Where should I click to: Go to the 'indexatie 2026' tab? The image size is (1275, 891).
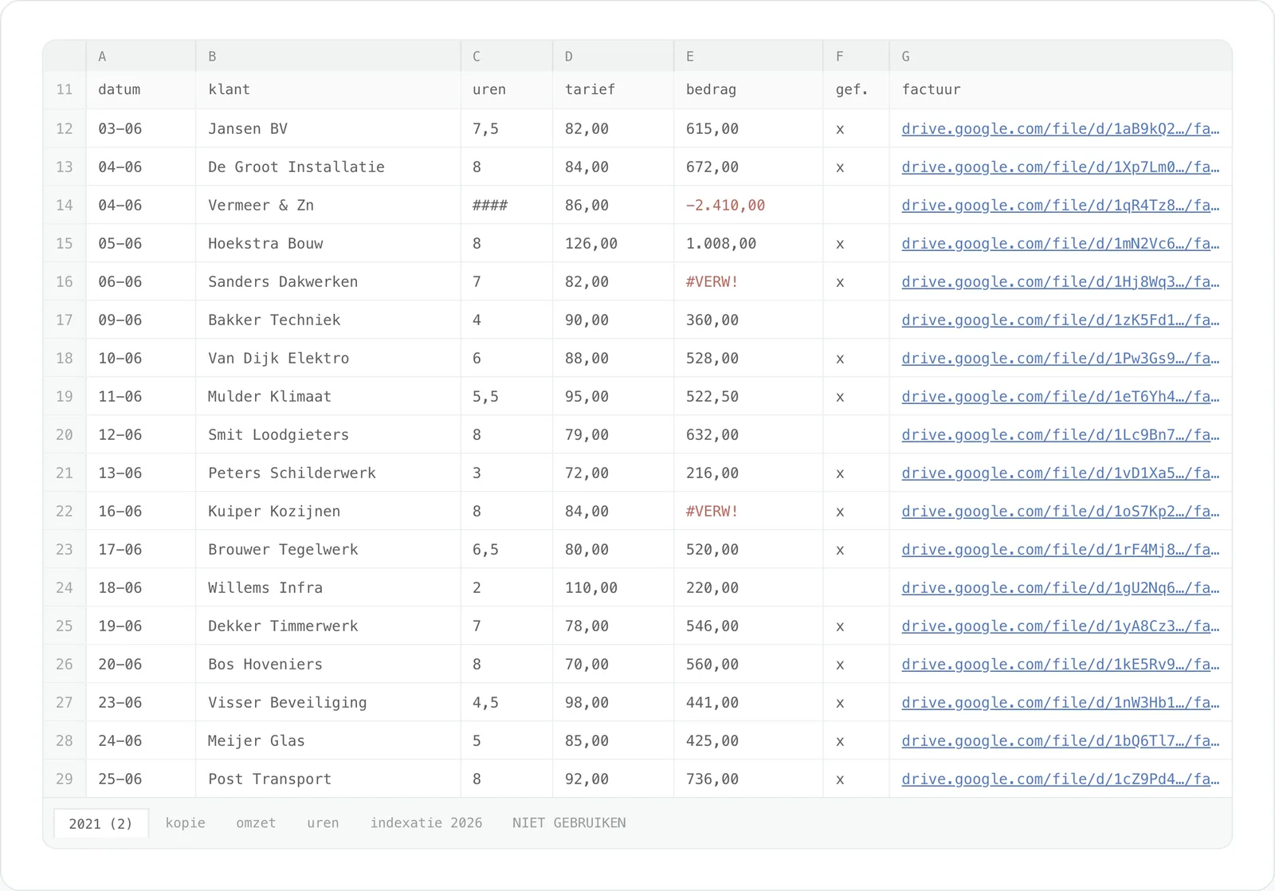tap(426, 823)
